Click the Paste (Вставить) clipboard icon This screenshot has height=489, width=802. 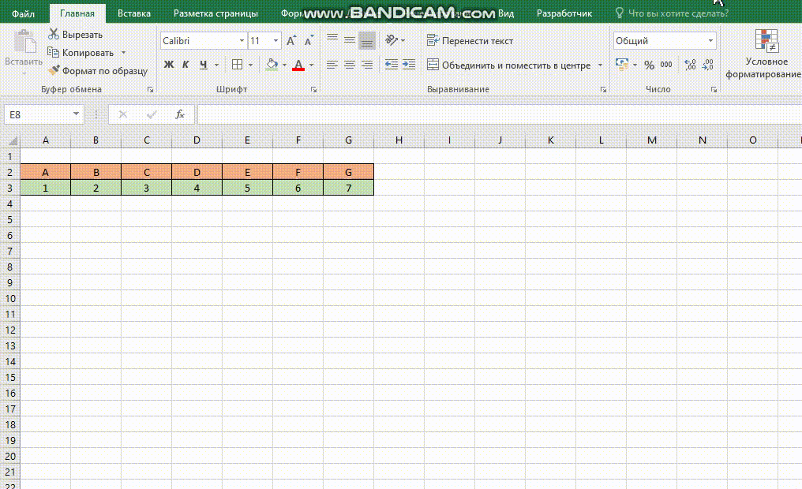24,42
